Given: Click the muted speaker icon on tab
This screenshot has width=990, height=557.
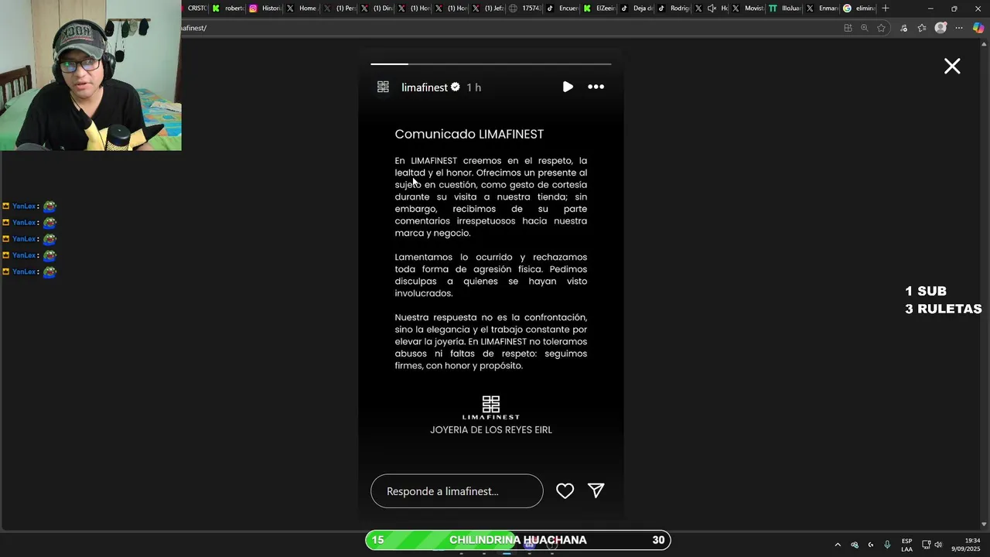Looking at the screenshot, I should [x=712, y=9].
